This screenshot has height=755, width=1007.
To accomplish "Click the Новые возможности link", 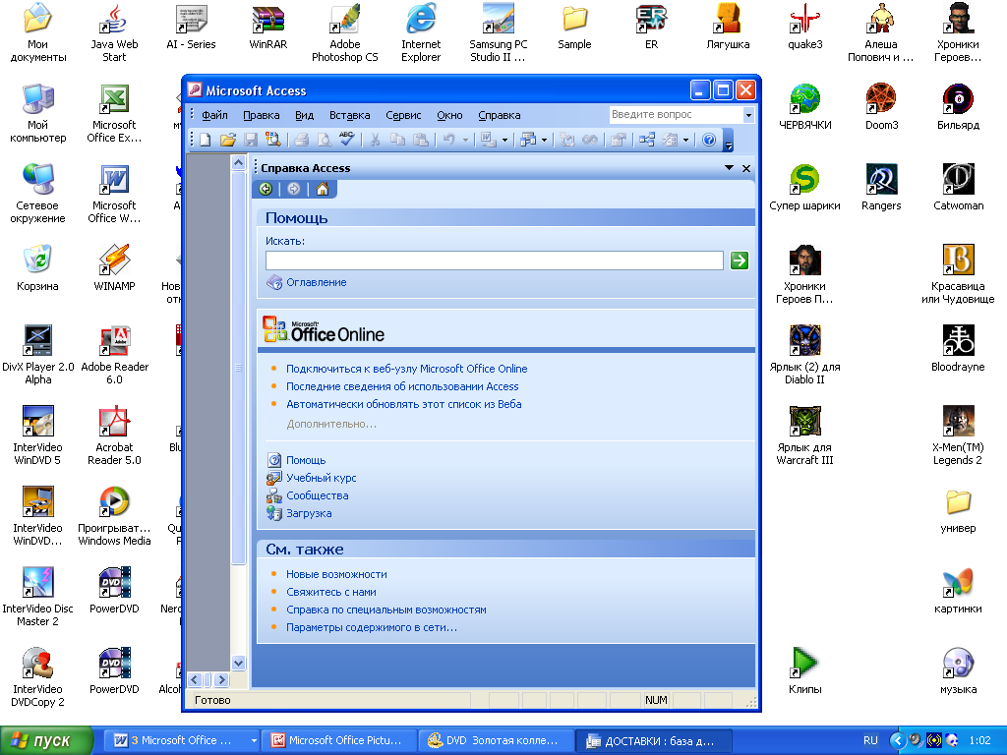I will pos(336,574).
